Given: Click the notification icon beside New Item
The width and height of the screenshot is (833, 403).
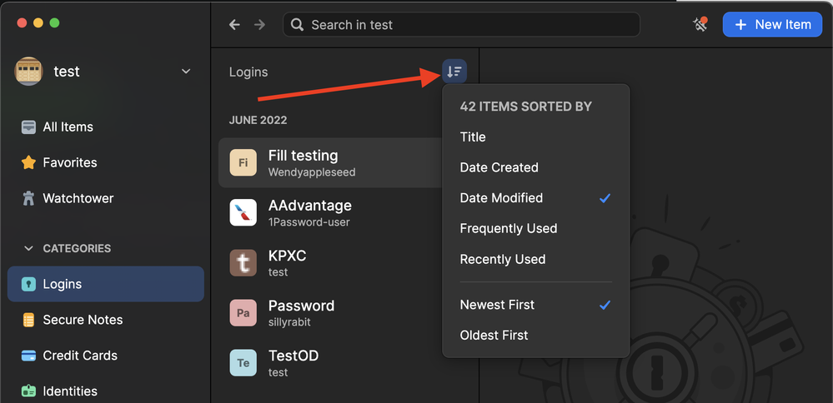Looking at the screenshot, I should point(700,25).
